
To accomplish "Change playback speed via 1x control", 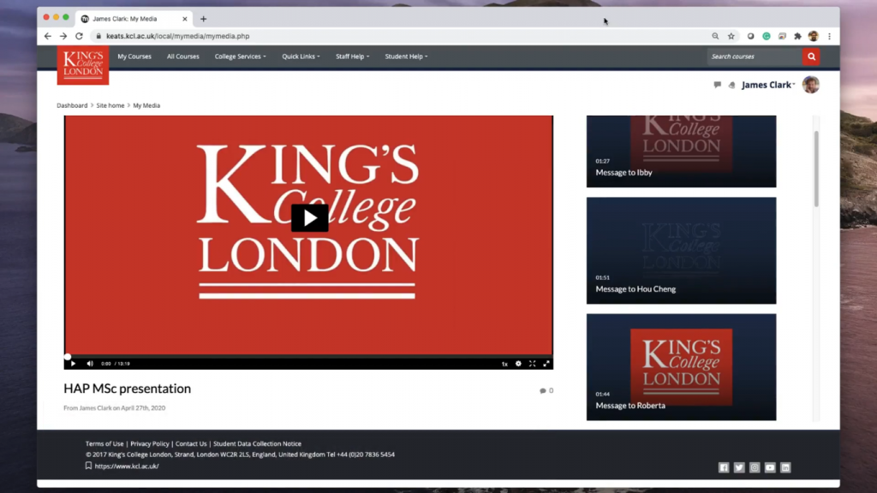I will tap(504, 364).
